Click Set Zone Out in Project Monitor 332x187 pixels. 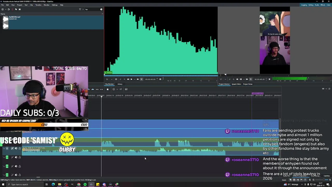(x=233, y=79)
